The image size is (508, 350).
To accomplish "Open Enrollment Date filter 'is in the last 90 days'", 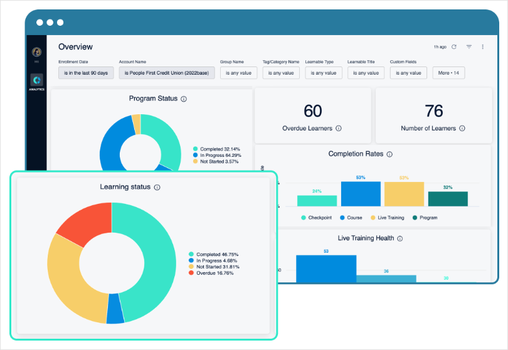I will point(86,73).
